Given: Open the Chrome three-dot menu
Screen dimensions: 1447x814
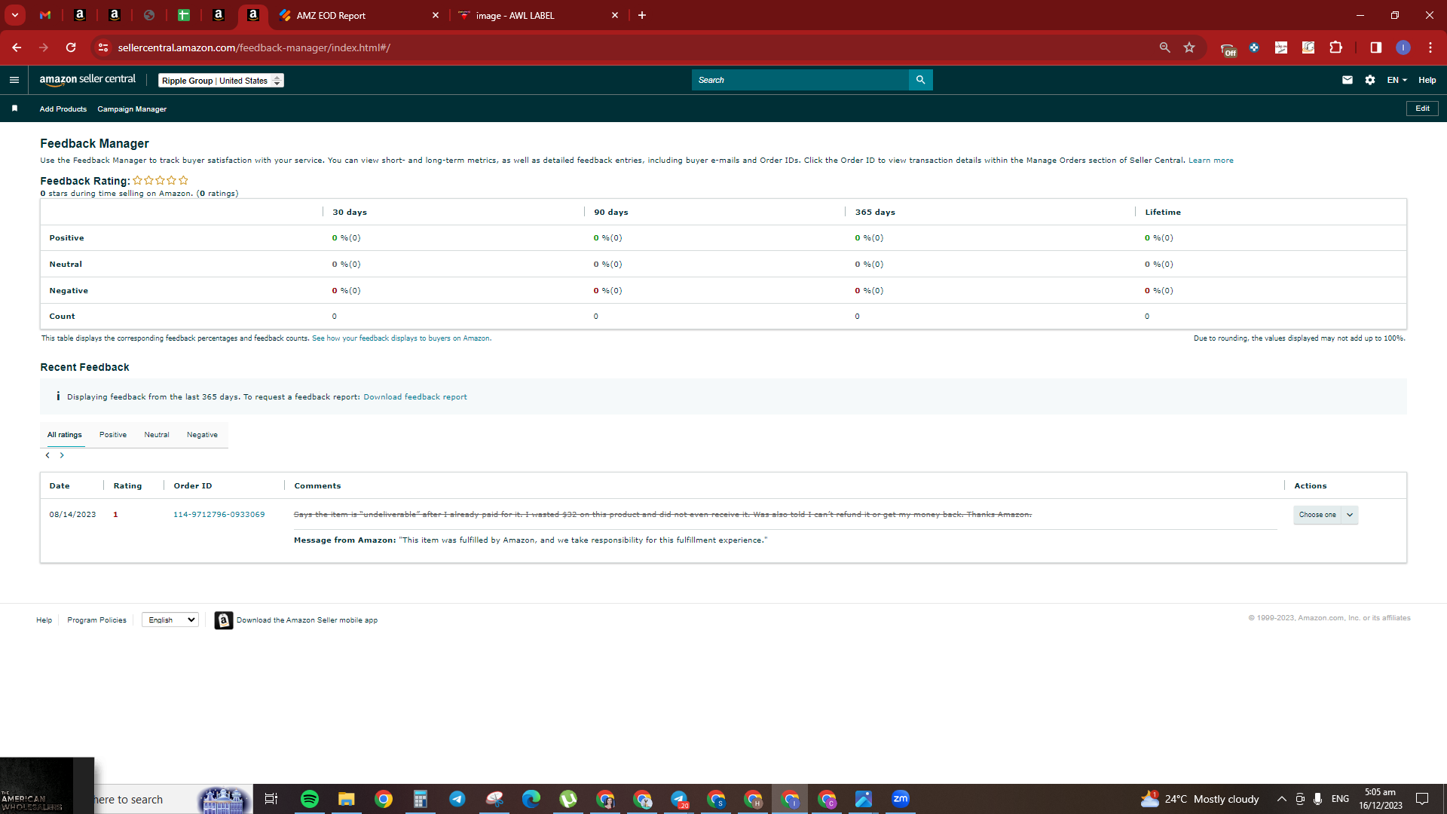Looking at the screenshot, I should point(1430,47).
